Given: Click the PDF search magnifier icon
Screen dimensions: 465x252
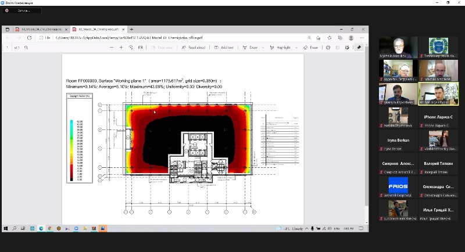Looking at the screenshot, I should [x=27, y=48].
